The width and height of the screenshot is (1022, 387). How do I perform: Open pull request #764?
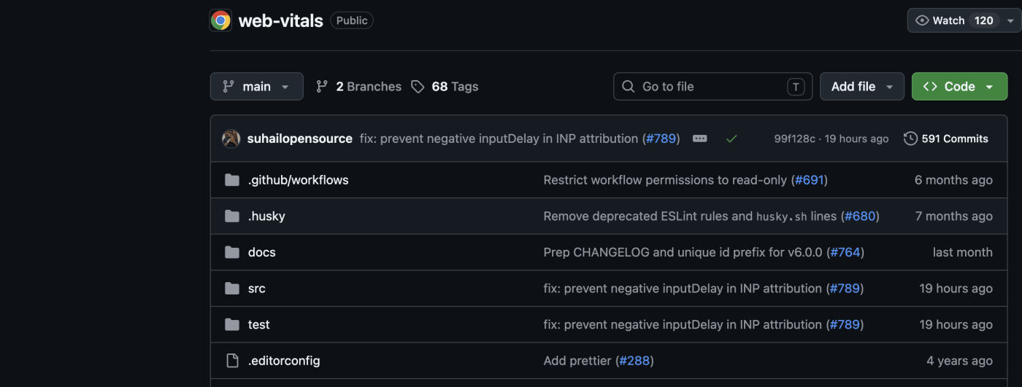click(x=845, y=253)
